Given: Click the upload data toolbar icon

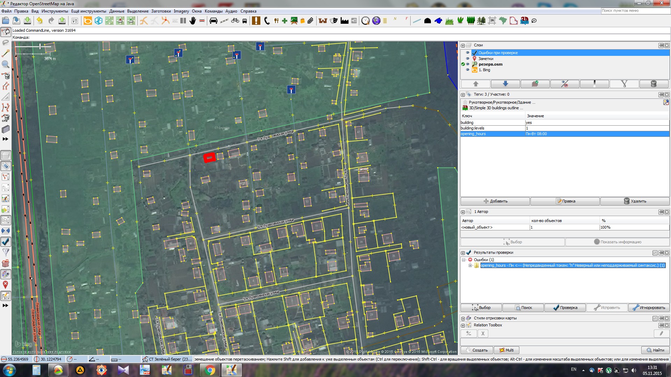Looking at the screenshot, I should point(62,21).
